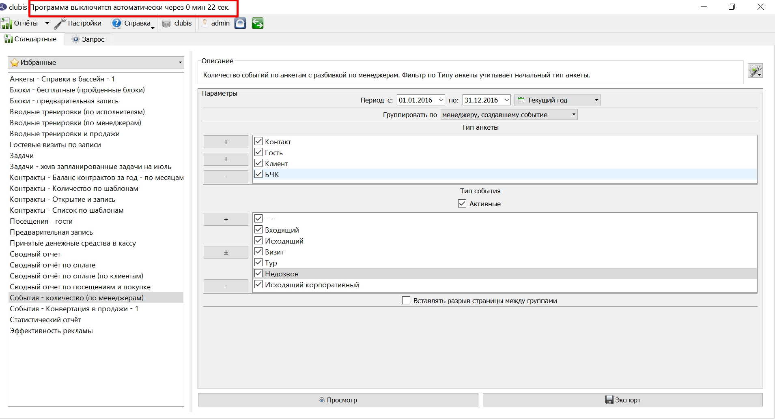The image size is (775, 419).
Task: Open Настройки wrench settings icon
Action: pos(60,24)
